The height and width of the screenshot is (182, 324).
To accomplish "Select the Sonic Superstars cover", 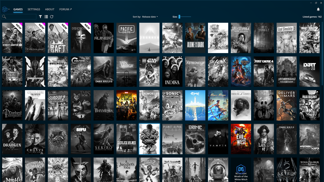I will point(172,105).
